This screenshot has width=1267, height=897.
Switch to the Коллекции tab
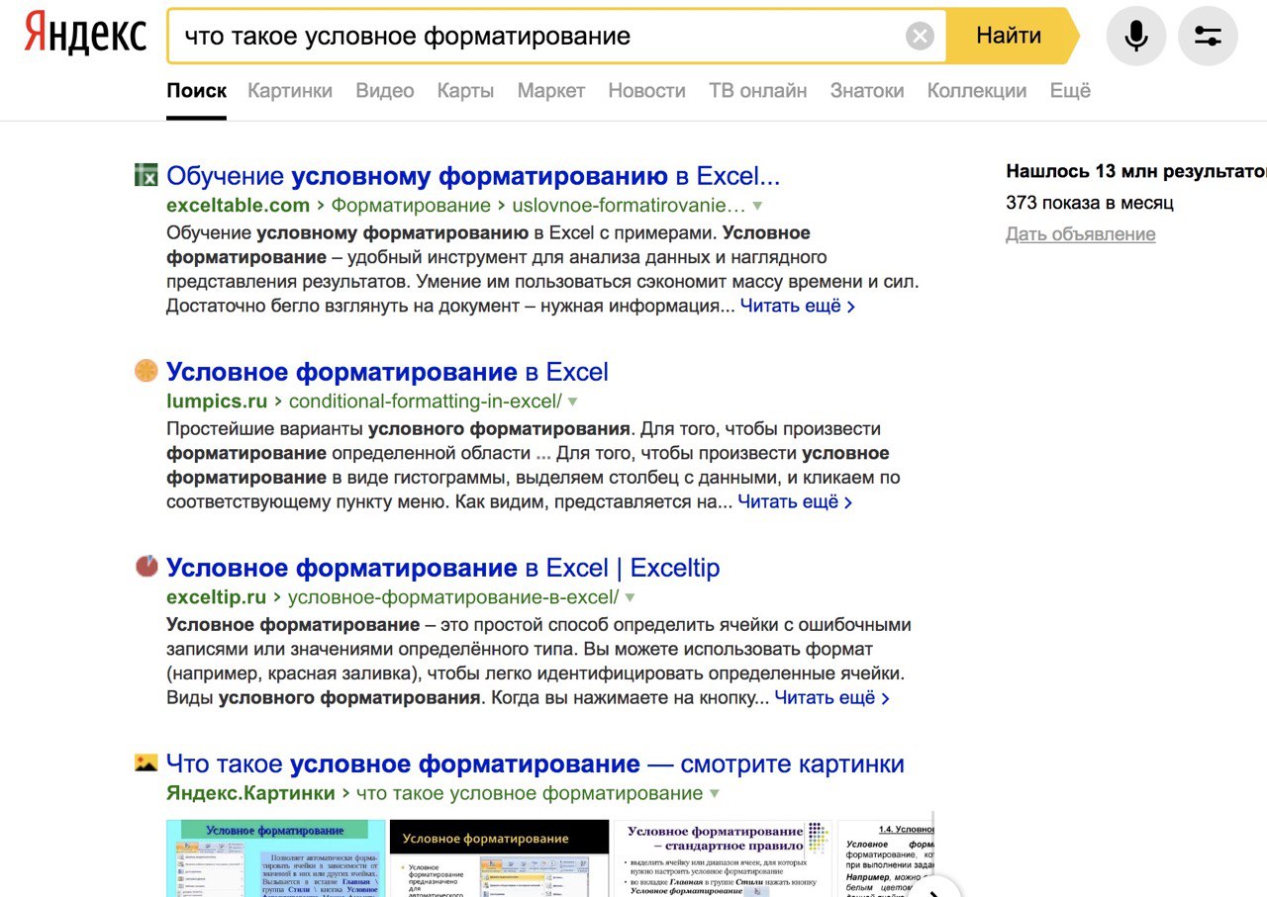point(977,91)
